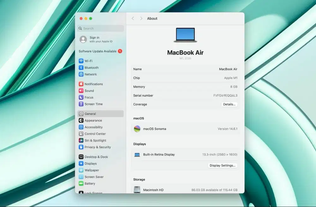The image size is (316, 207).
Task: Open Control Center icon
Action: click(81, 134)
